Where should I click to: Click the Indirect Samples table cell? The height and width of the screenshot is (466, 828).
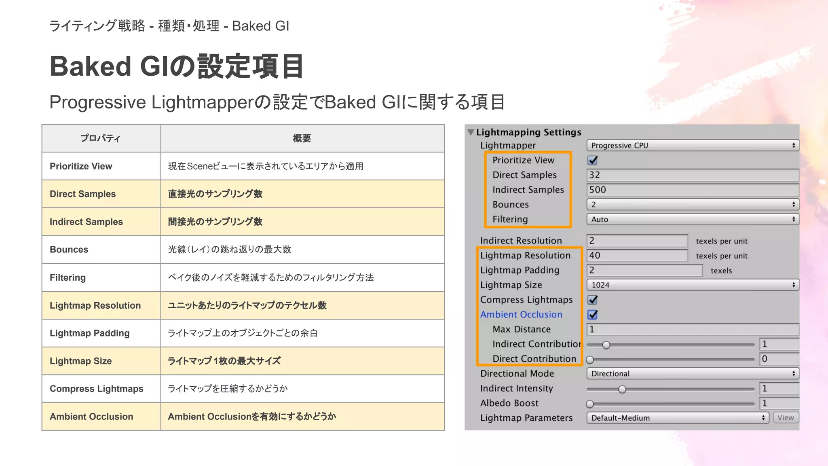click(x=101, y=222)
